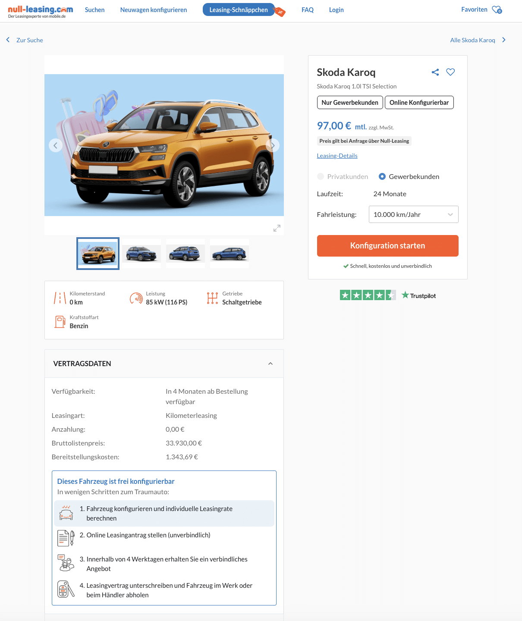Show previous car image arrow
Screen dimensions: 522x621
pos(55,145)
